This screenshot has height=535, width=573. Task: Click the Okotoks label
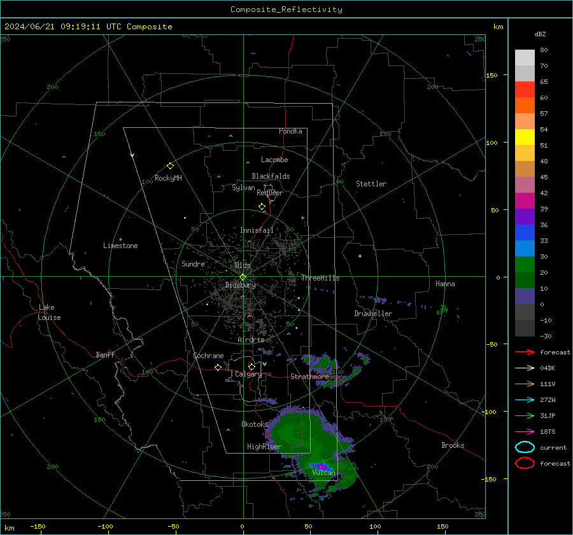point(255,424)
